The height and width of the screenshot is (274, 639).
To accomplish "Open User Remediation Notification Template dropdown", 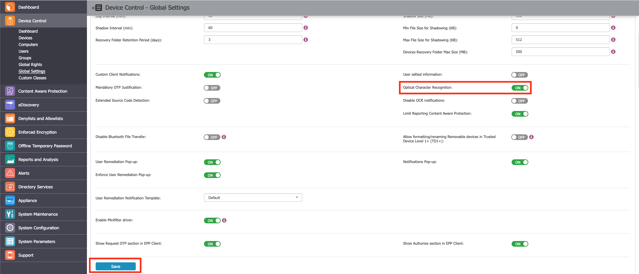I will pos(253,198).
